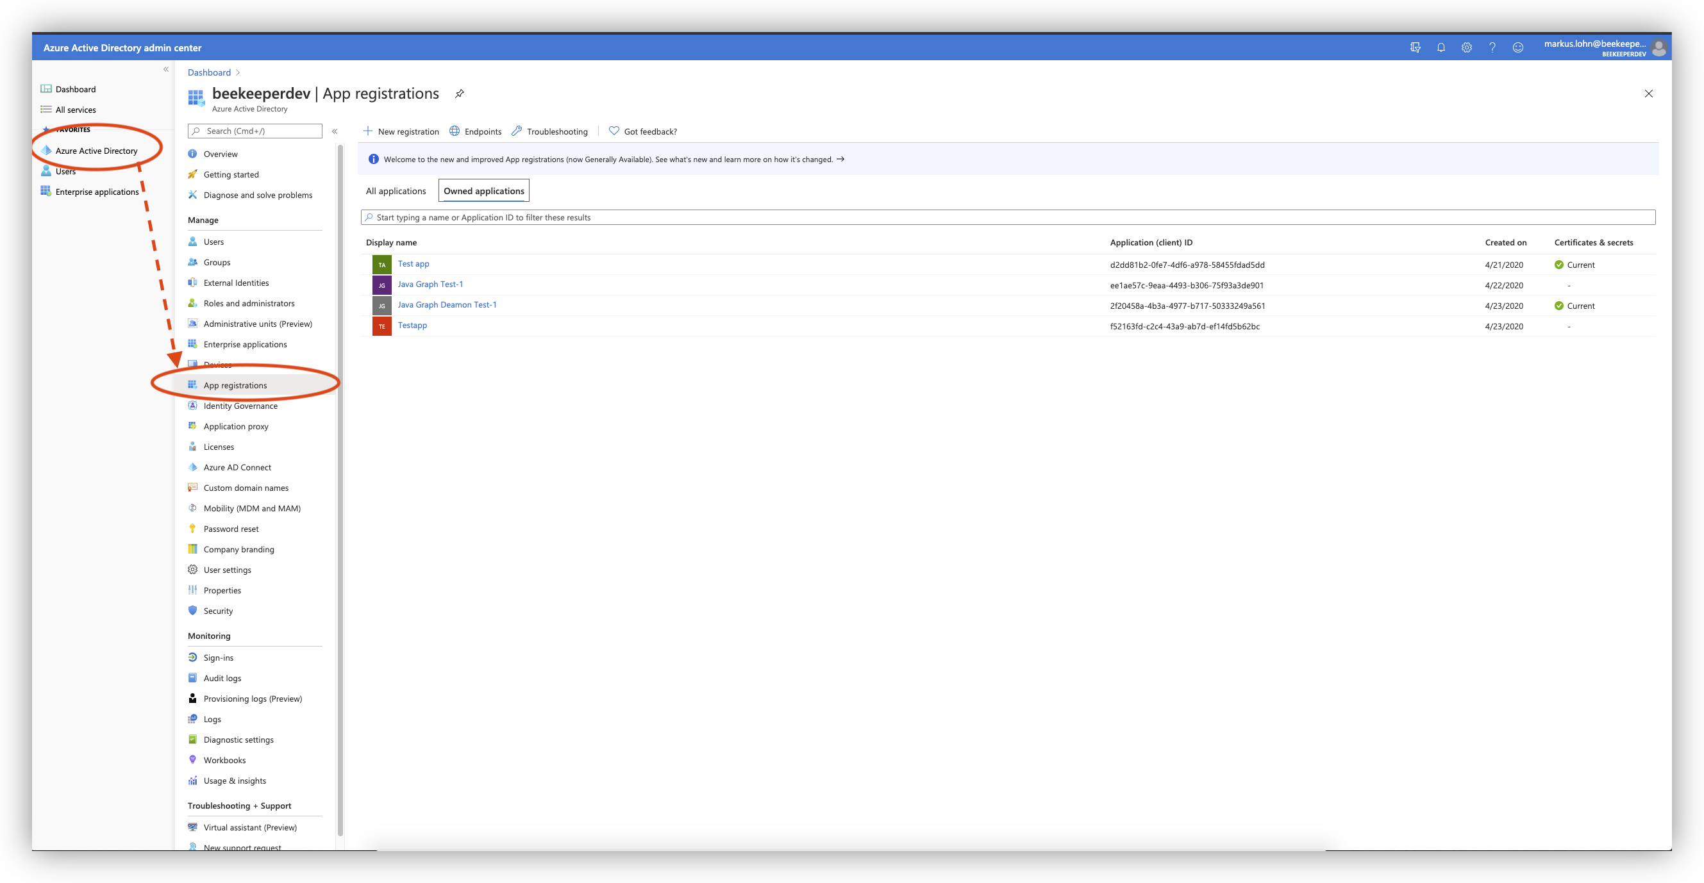The image size is (1704, 883).
Task: Open Troubleshooting in the toolbar
Action: tap(549, 131)
